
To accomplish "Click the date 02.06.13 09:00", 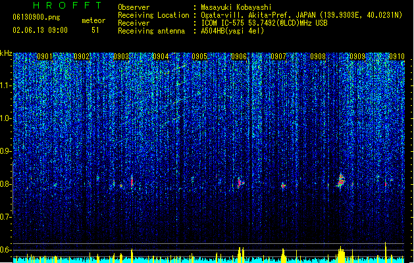I will 40,30.
